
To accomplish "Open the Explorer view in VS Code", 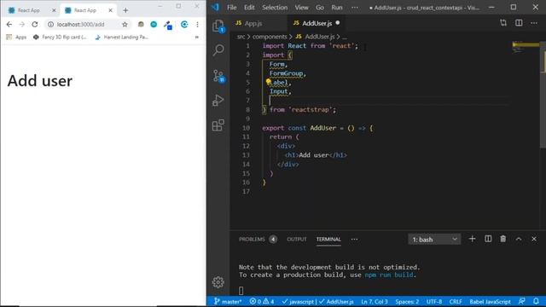I will click(218, 26).
